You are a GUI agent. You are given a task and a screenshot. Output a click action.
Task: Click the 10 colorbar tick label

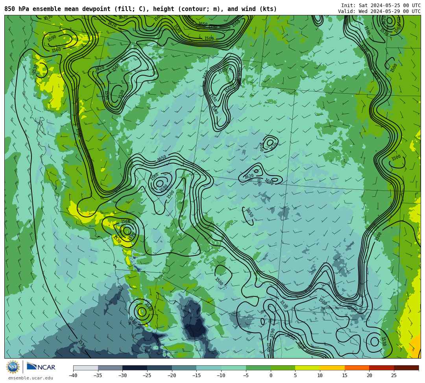[320, 376]
